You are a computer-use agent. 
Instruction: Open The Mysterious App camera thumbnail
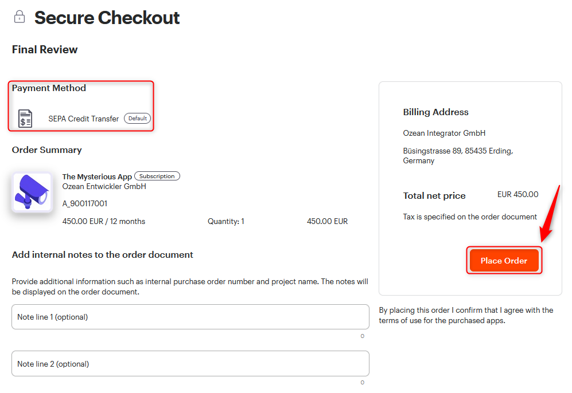(x=32, y=192)
